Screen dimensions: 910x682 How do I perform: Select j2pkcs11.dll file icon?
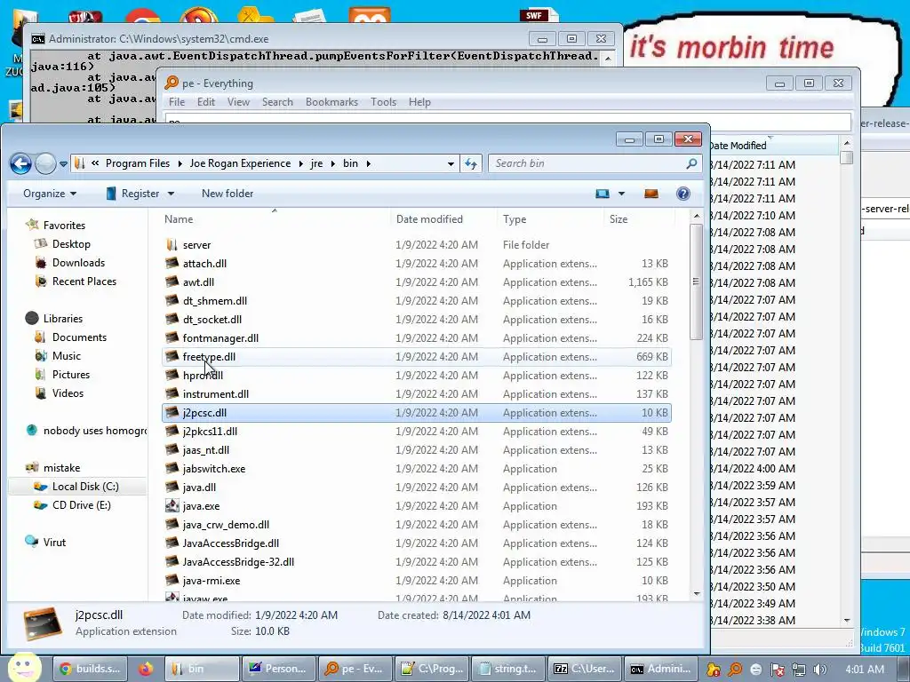[172, 432]
